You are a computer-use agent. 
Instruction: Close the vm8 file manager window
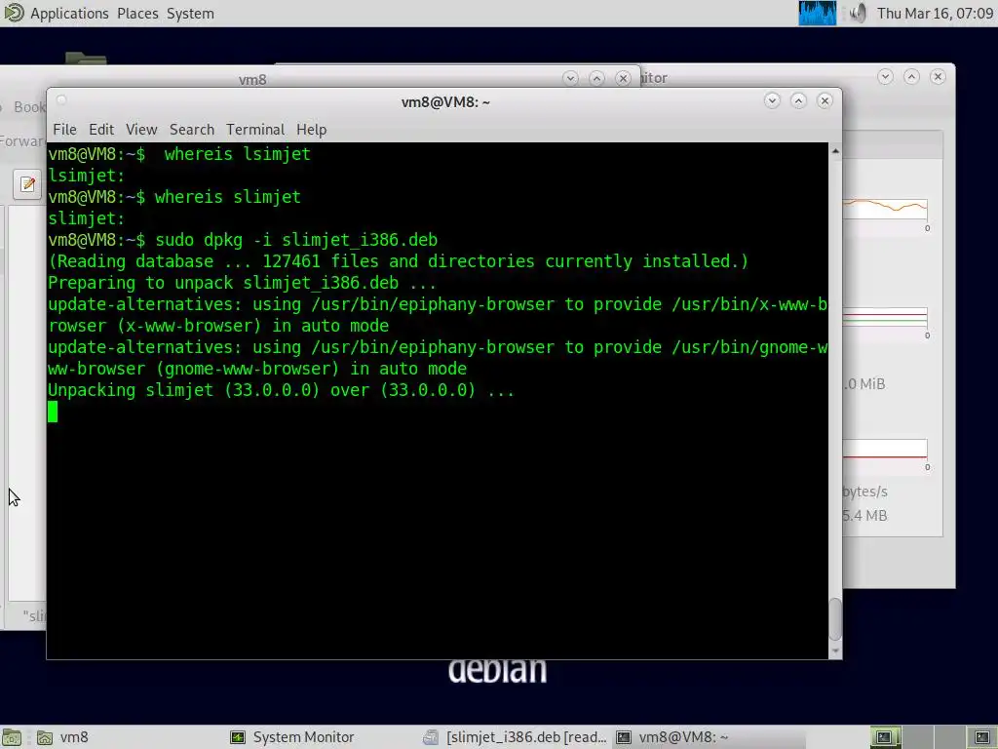[x=623, y=78]
